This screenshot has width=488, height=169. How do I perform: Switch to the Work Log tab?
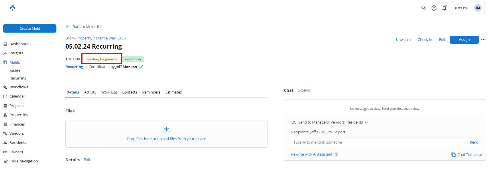(x=109, y=92)
